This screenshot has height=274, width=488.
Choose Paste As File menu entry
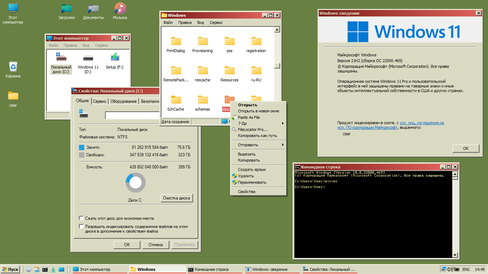(258, 117)
